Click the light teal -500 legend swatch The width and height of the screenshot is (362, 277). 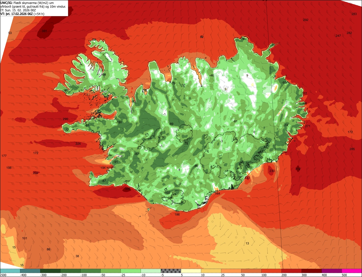coord(10,271)
